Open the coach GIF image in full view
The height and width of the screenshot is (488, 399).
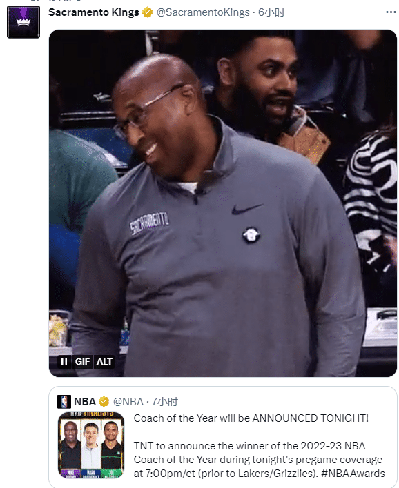click(x=223, y=203)
